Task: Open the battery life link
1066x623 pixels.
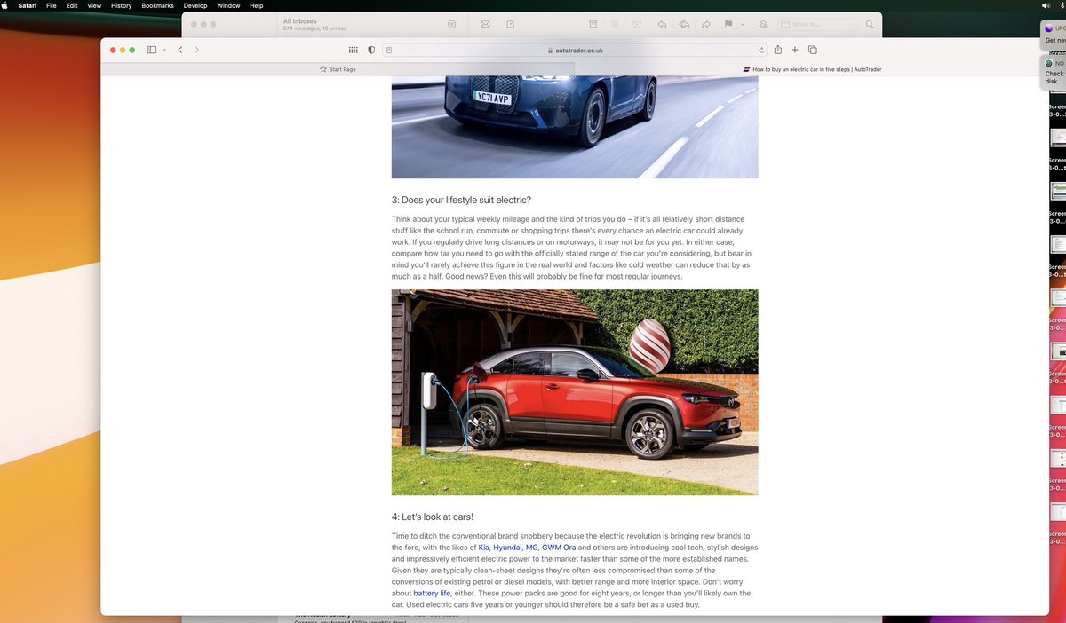Action: coord(431,593)
